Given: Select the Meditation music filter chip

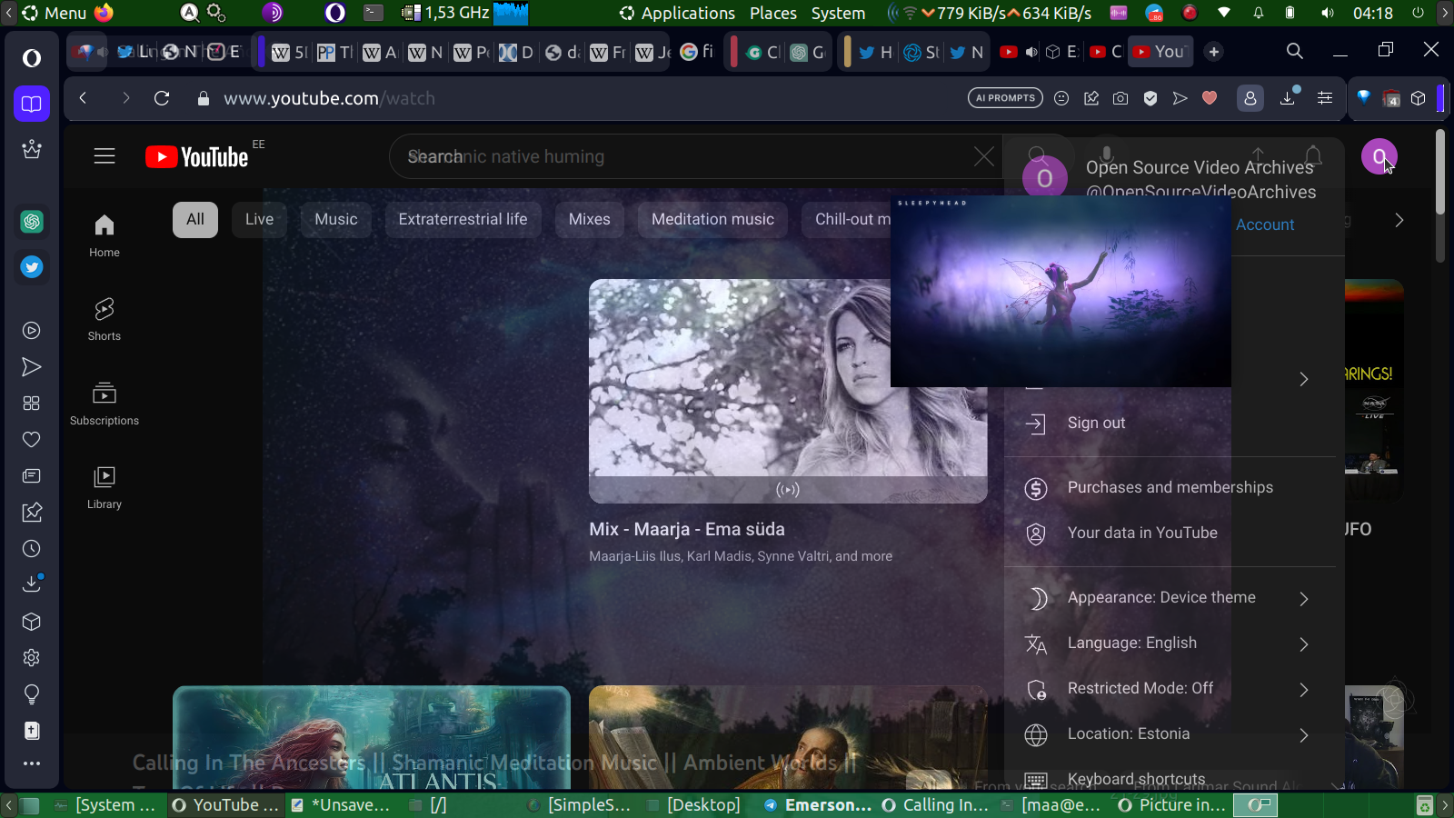Looking at the screenshot, I should tap(712, 219).
